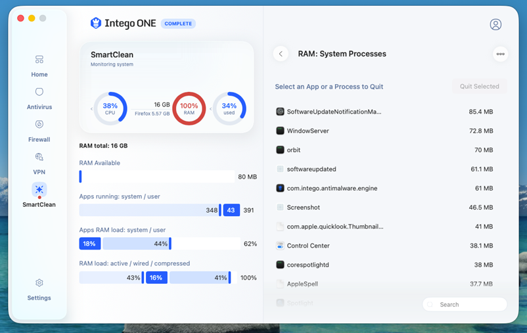Click the 46.5 MB memory value
Screen dimensions: 527x333
[481, 208]
